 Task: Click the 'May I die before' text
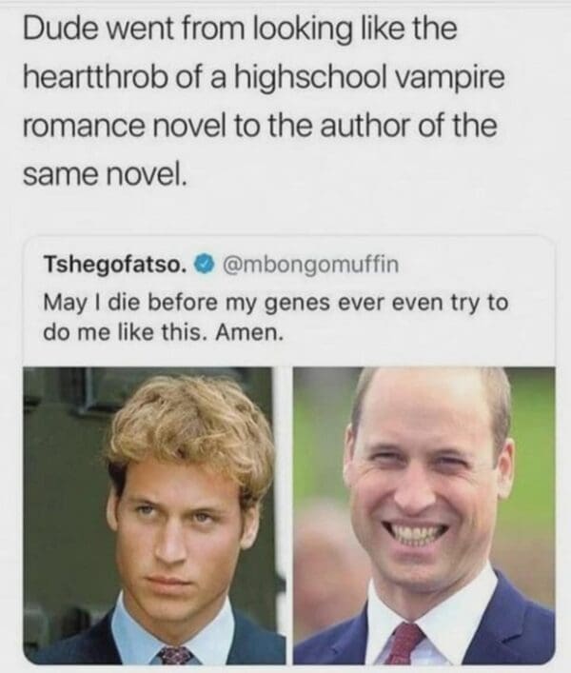(130, 303)
